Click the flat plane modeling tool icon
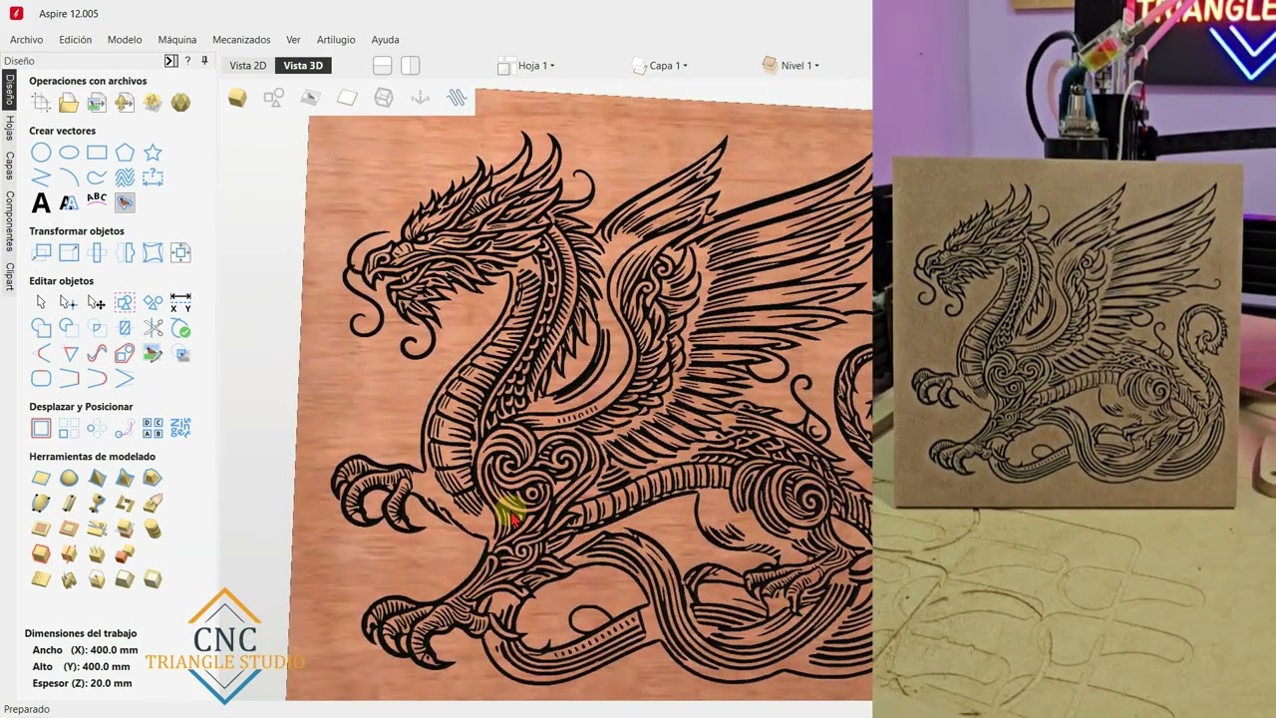Image resolution: width=1276 pixels, height=718 pixels. click(41, 479)
